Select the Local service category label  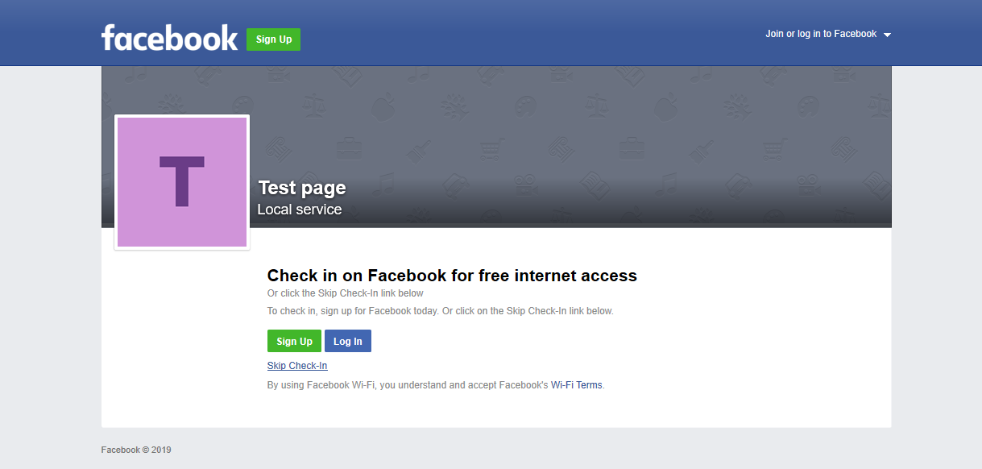[x=299, y=210]
